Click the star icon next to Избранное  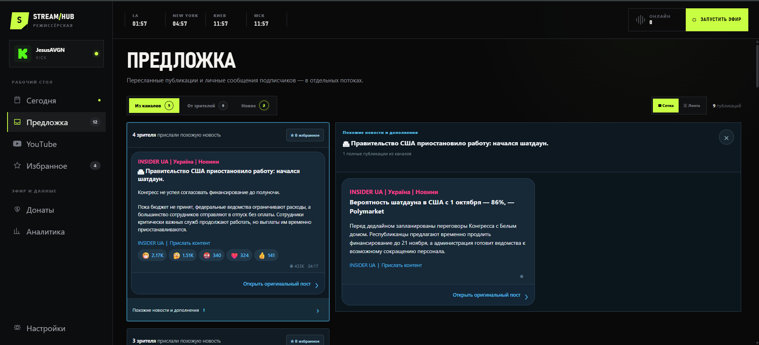click(17, 166)
